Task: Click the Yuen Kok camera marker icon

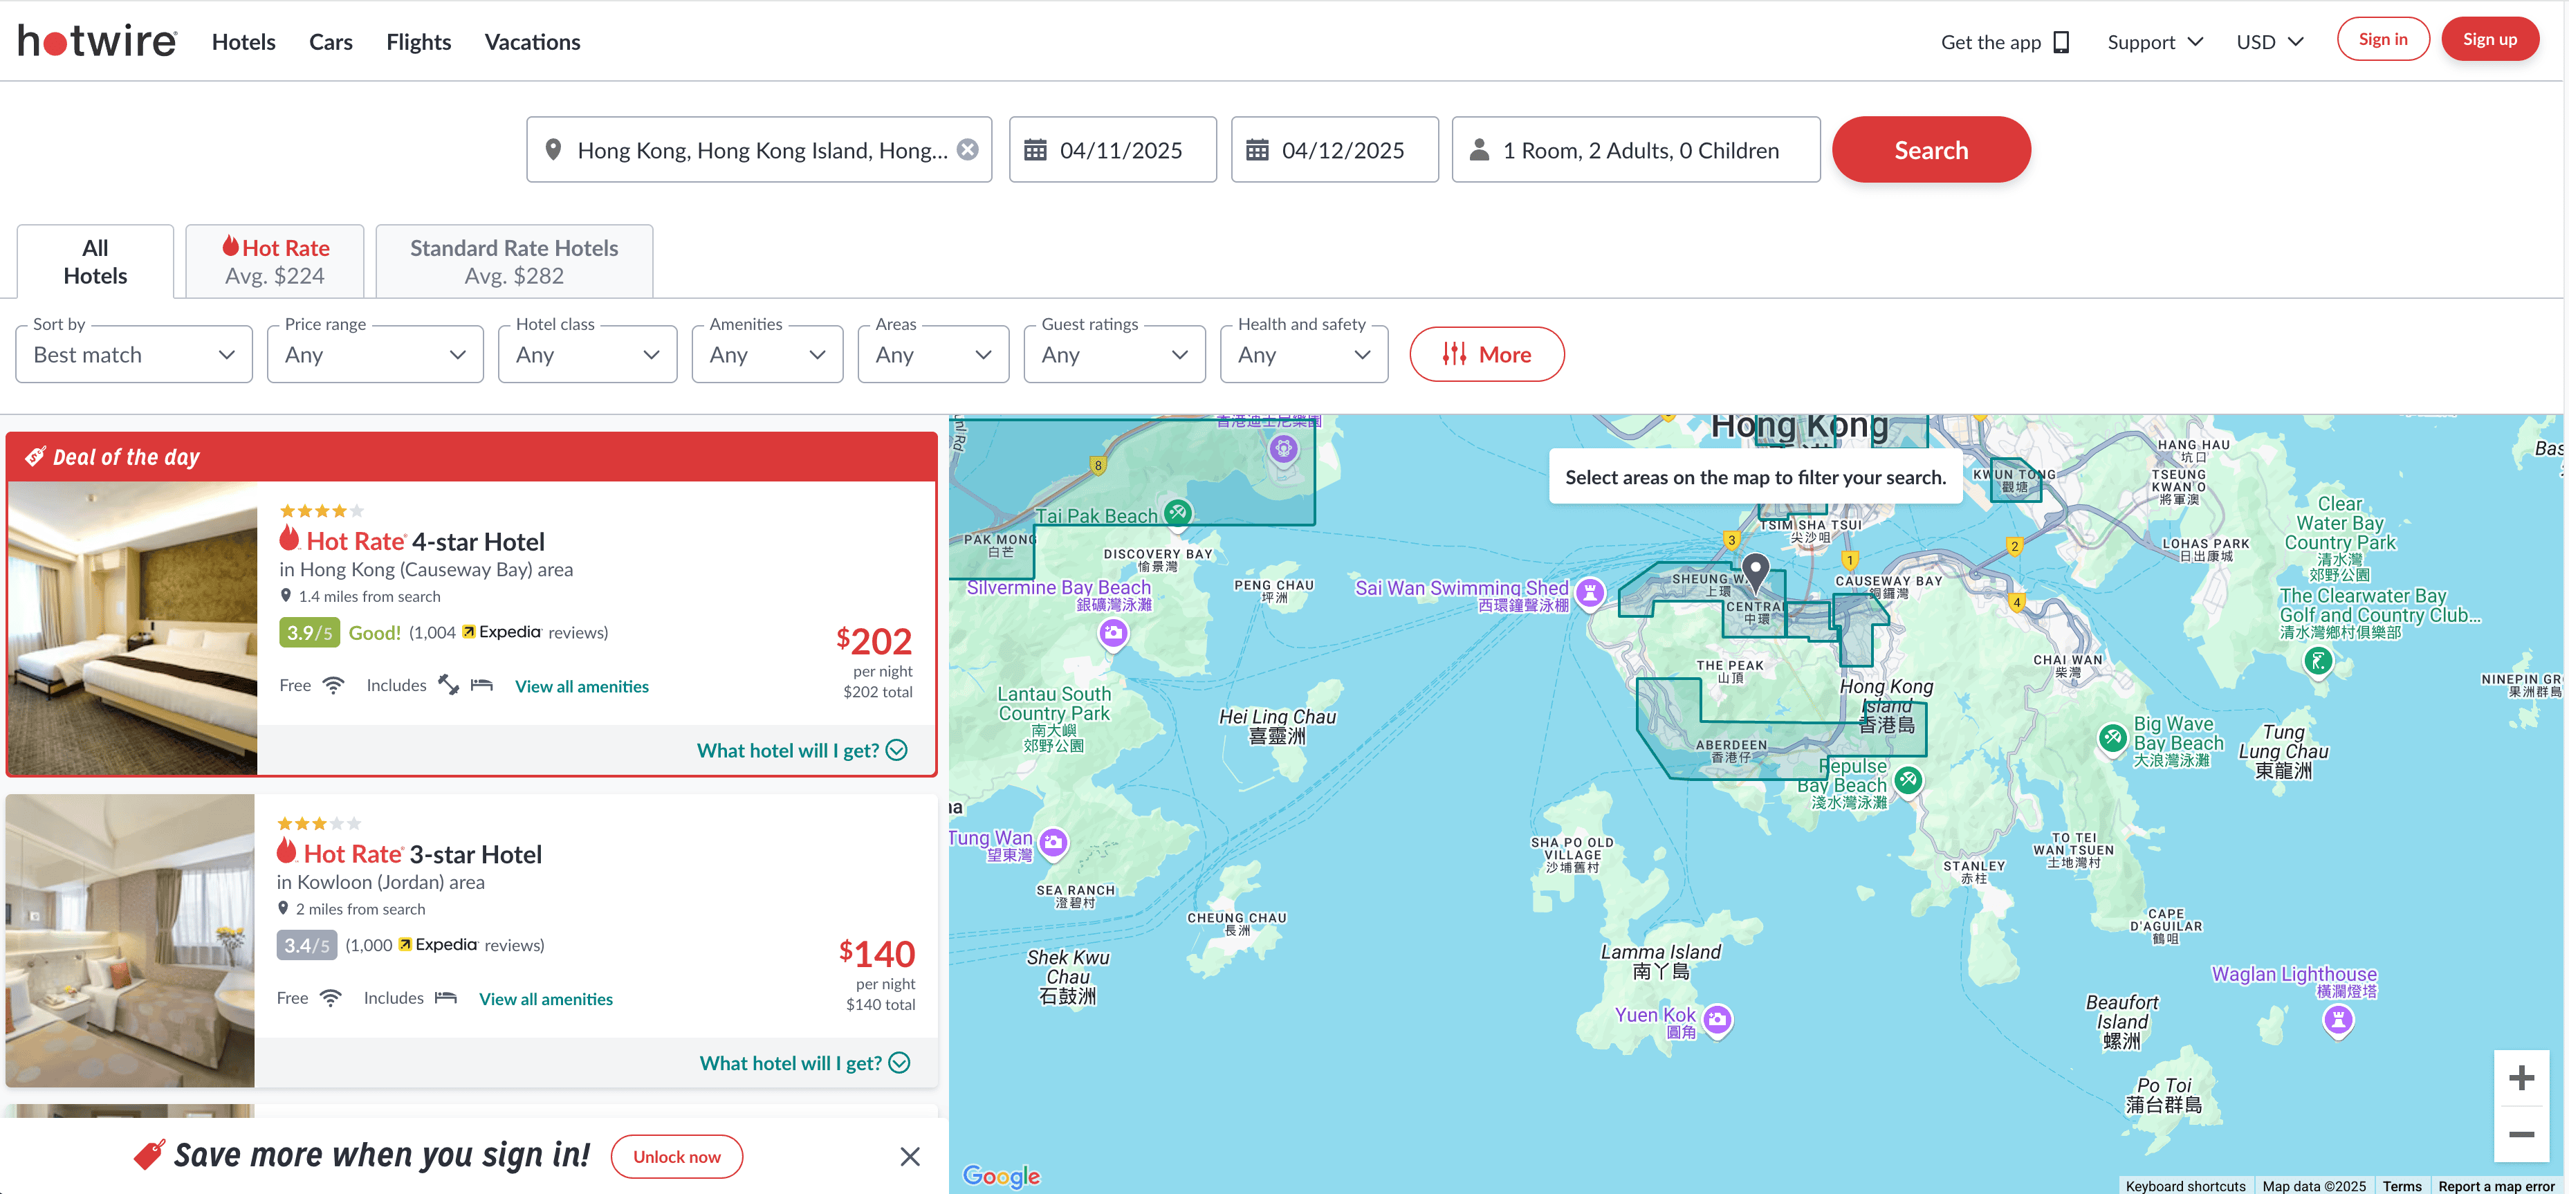Action: pos(1716,1018)
